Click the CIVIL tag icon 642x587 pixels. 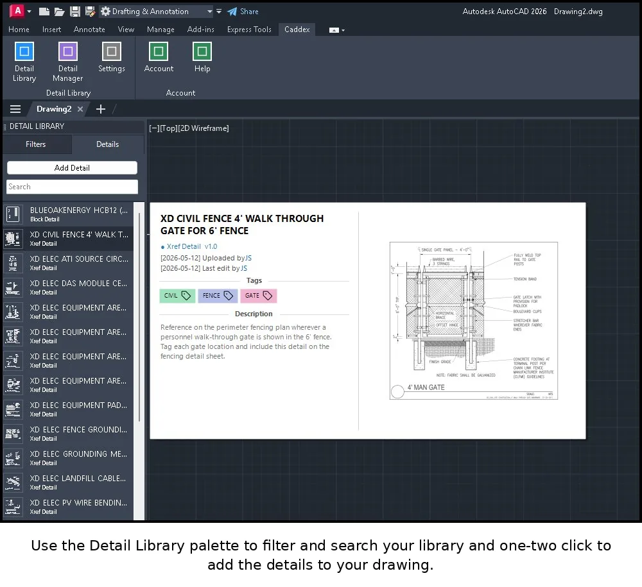186,295
